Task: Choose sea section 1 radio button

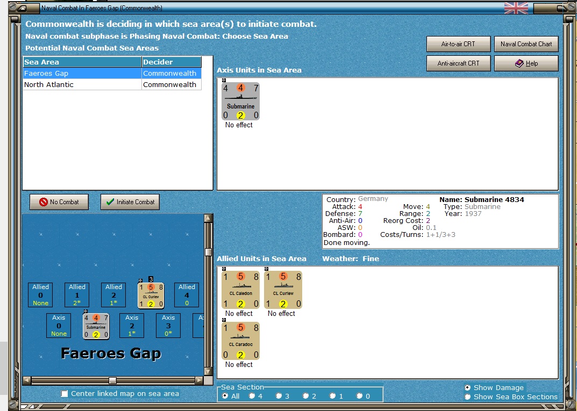Action: 333,396
